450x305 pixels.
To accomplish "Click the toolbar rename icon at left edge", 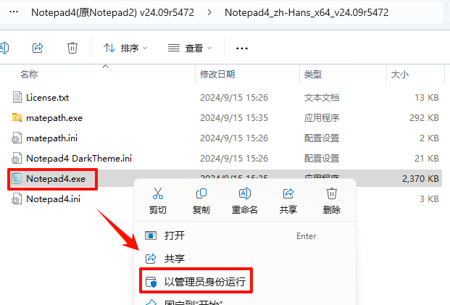I will click(4, 48).
